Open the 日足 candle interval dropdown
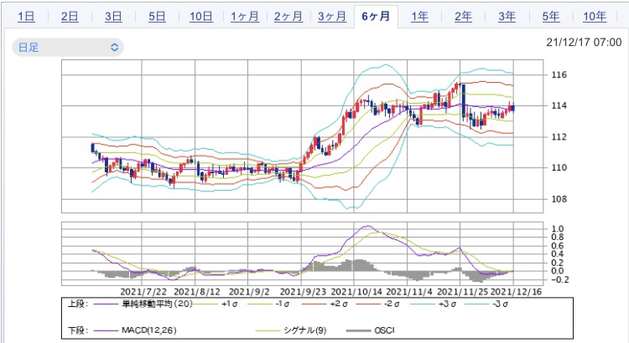Screen dimensions: 629x343 point(68,47)
